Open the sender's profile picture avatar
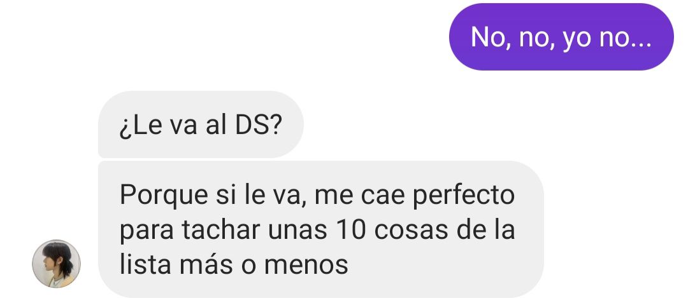This screenshot has height=298, width=688. pos(56,264)
